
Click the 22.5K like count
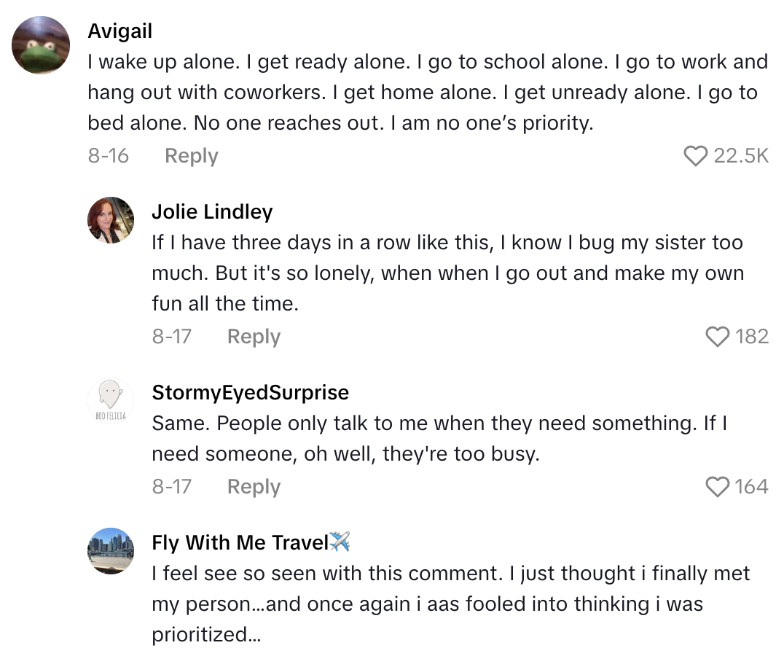pos(740,155)
